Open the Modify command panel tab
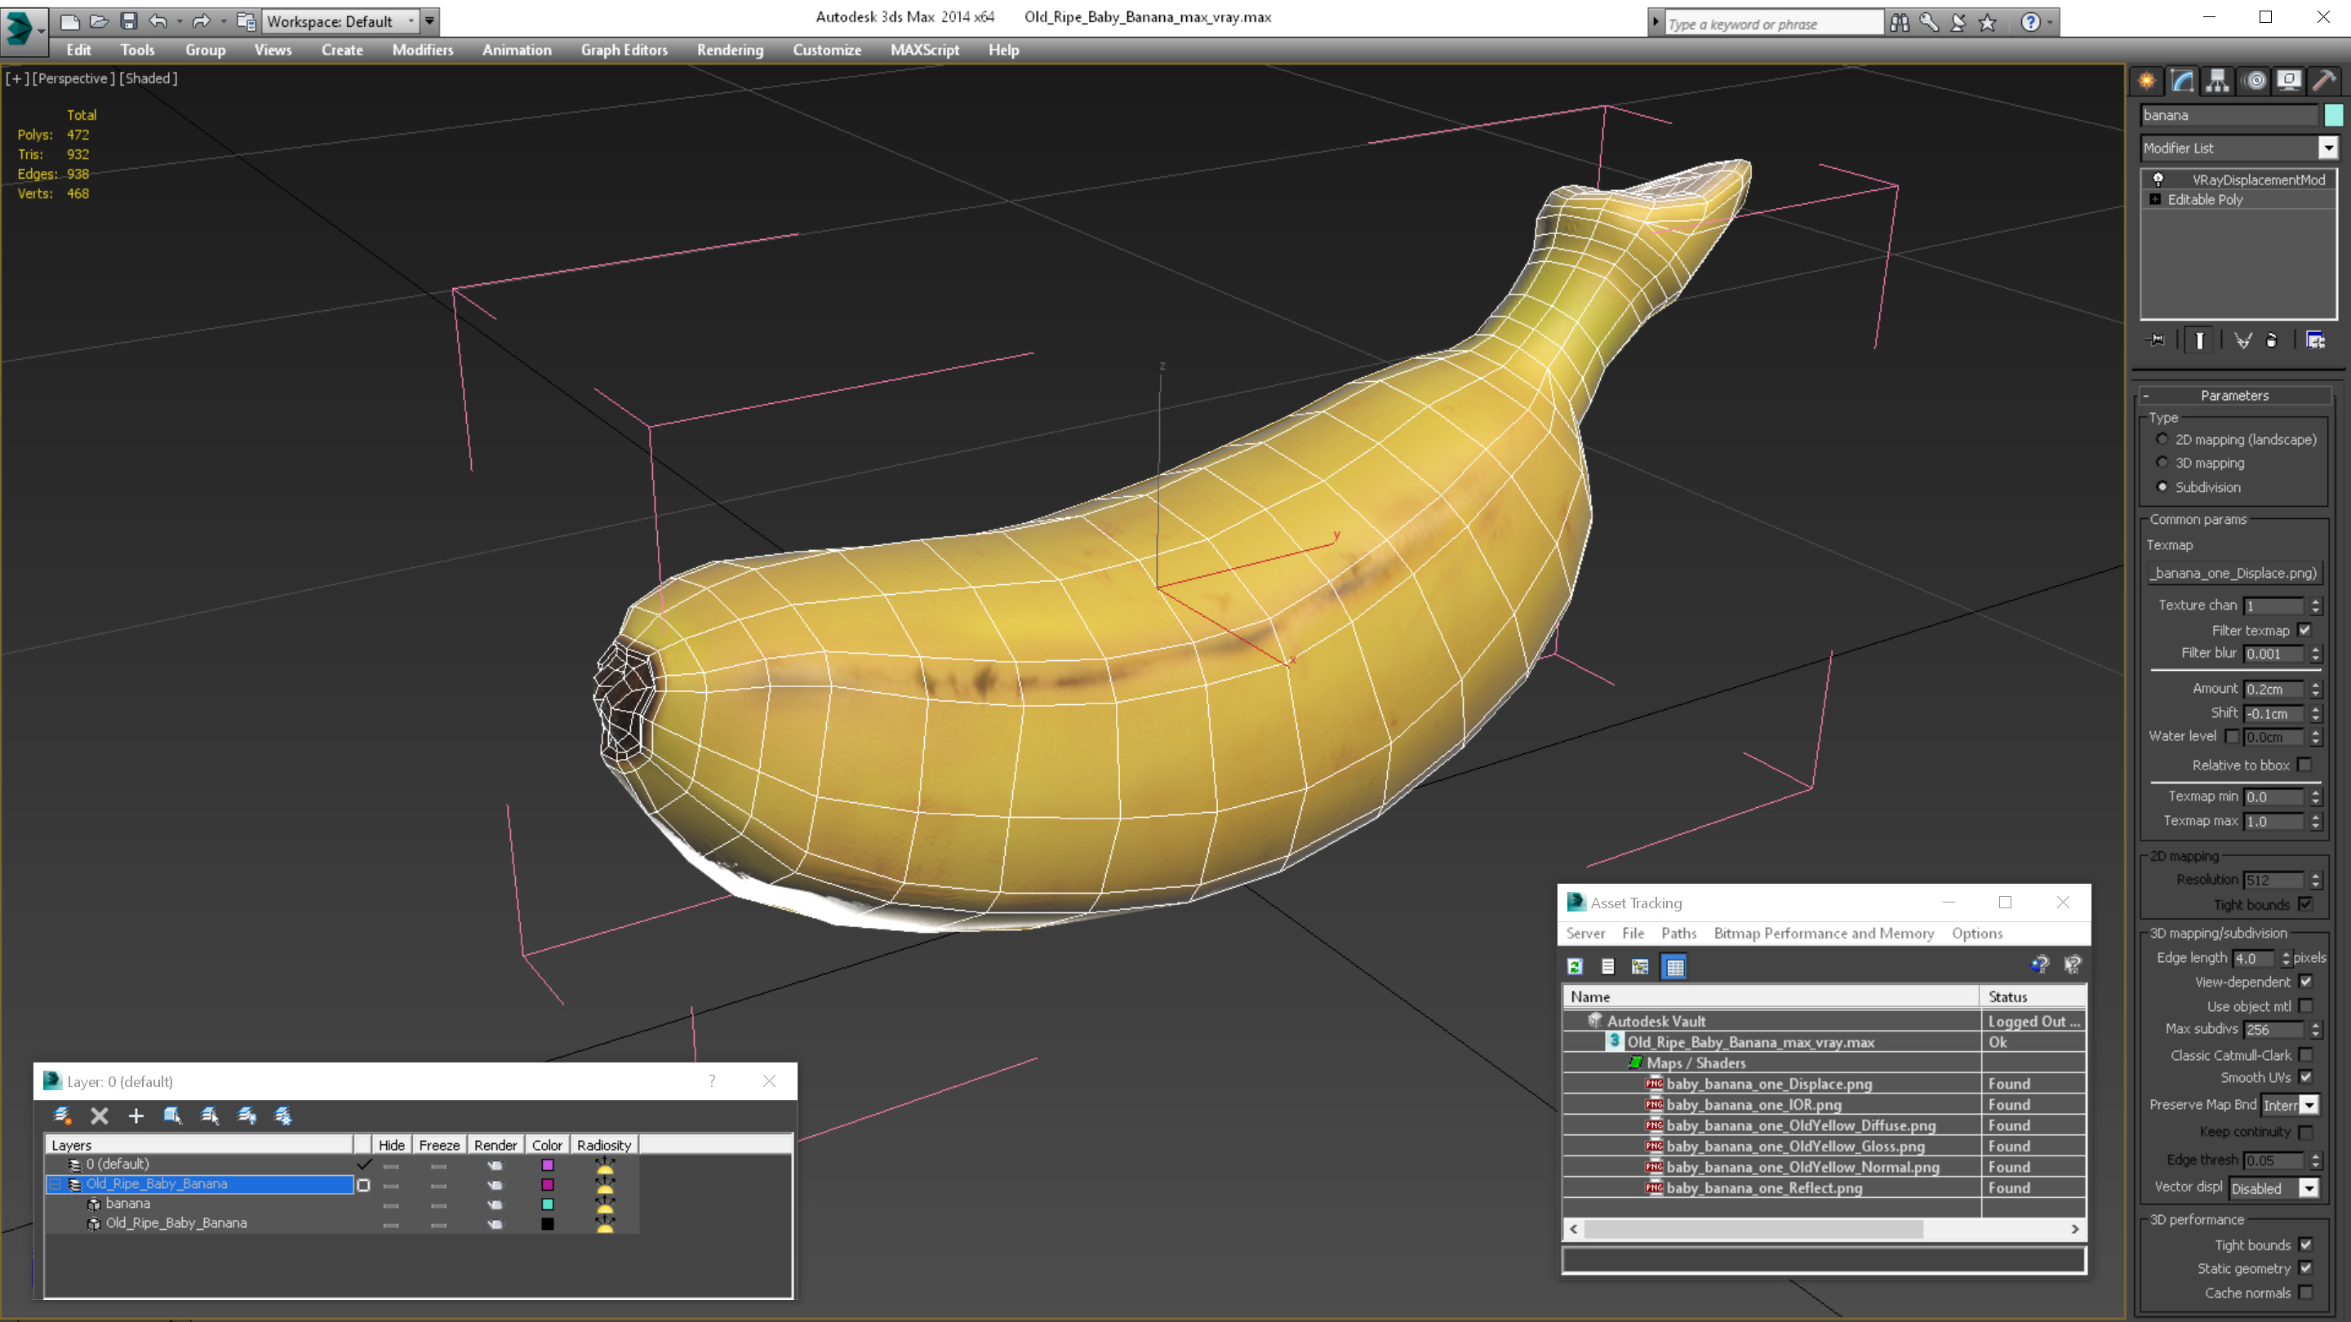Image resolution: width=2351 pixels, height=1322 pixels. (x=2182, y=82)
